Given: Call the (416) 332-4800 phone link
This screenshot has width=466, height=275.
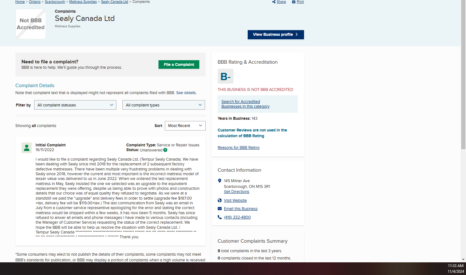Looking at the screenshot, I should (x=237, y=217).
